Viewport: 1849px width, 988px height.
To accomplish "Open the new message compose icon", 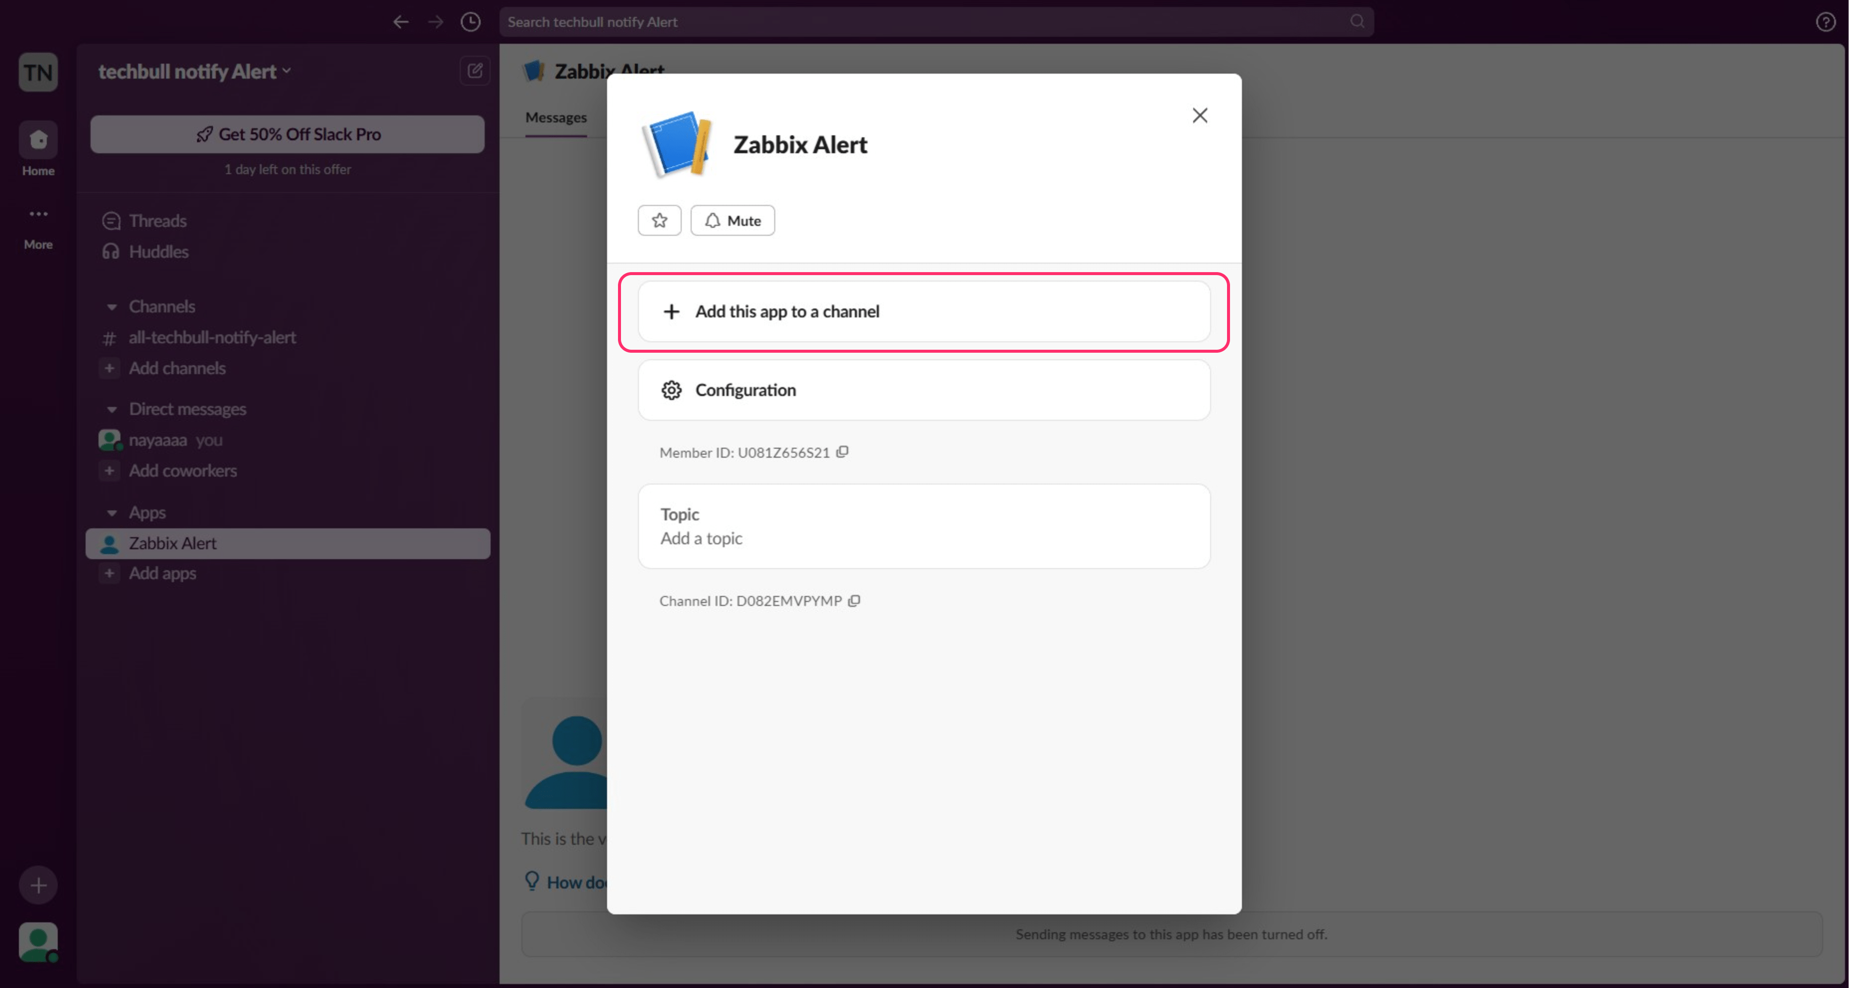I will tap(475, 71).
